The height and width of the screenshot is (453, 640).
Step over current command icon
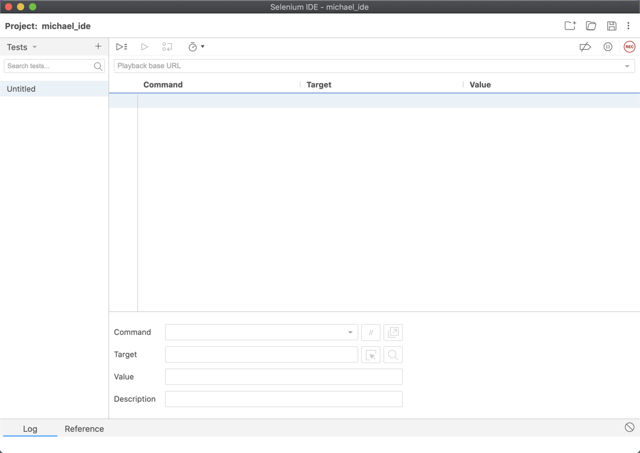(167, 46)
